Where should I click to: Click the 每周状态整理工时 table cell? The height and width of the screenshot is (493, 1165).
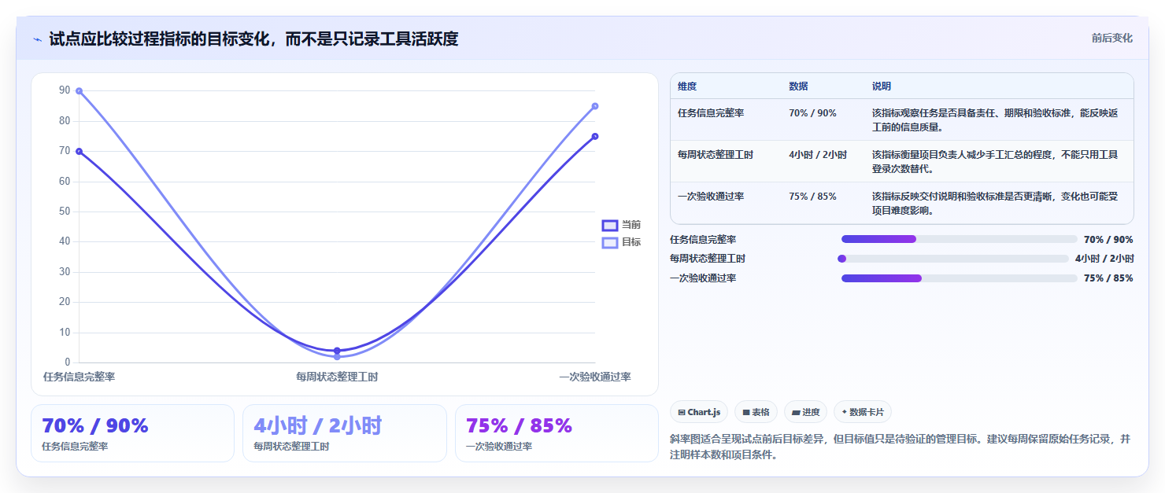[716, 155]
